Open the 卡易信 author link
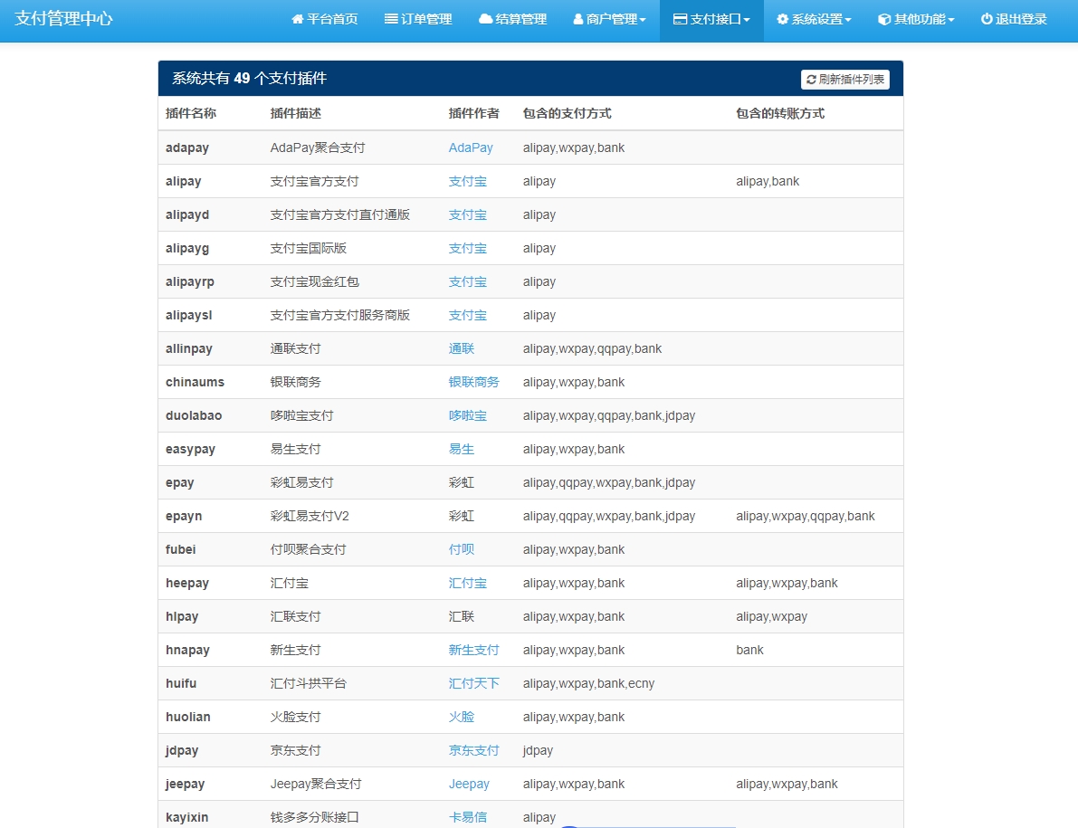This screenshot has width=1078, height=828. tap(468, 818)
